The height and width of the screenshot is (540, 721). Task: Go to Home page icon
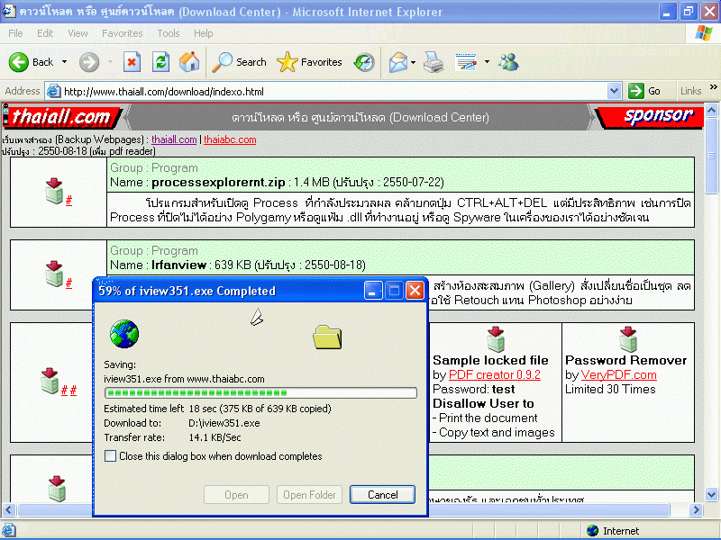pyautogui.click(x=189, y=62)
